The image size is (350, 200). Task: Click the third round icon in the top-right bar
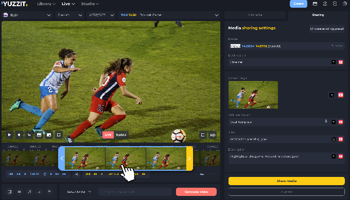pyautogui.click(x=335, y=4)
